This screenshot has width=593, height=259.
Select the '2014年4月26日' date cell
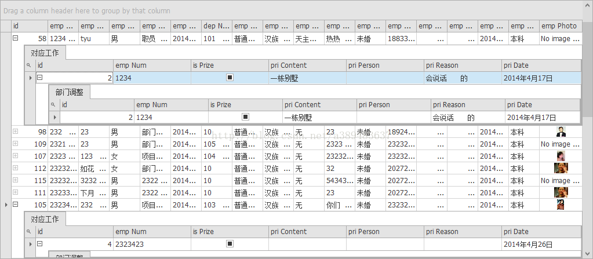(x=541, y=245)
